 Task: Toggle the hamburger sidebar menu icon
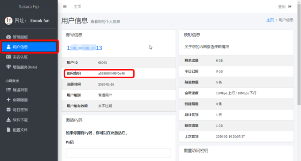65,7
